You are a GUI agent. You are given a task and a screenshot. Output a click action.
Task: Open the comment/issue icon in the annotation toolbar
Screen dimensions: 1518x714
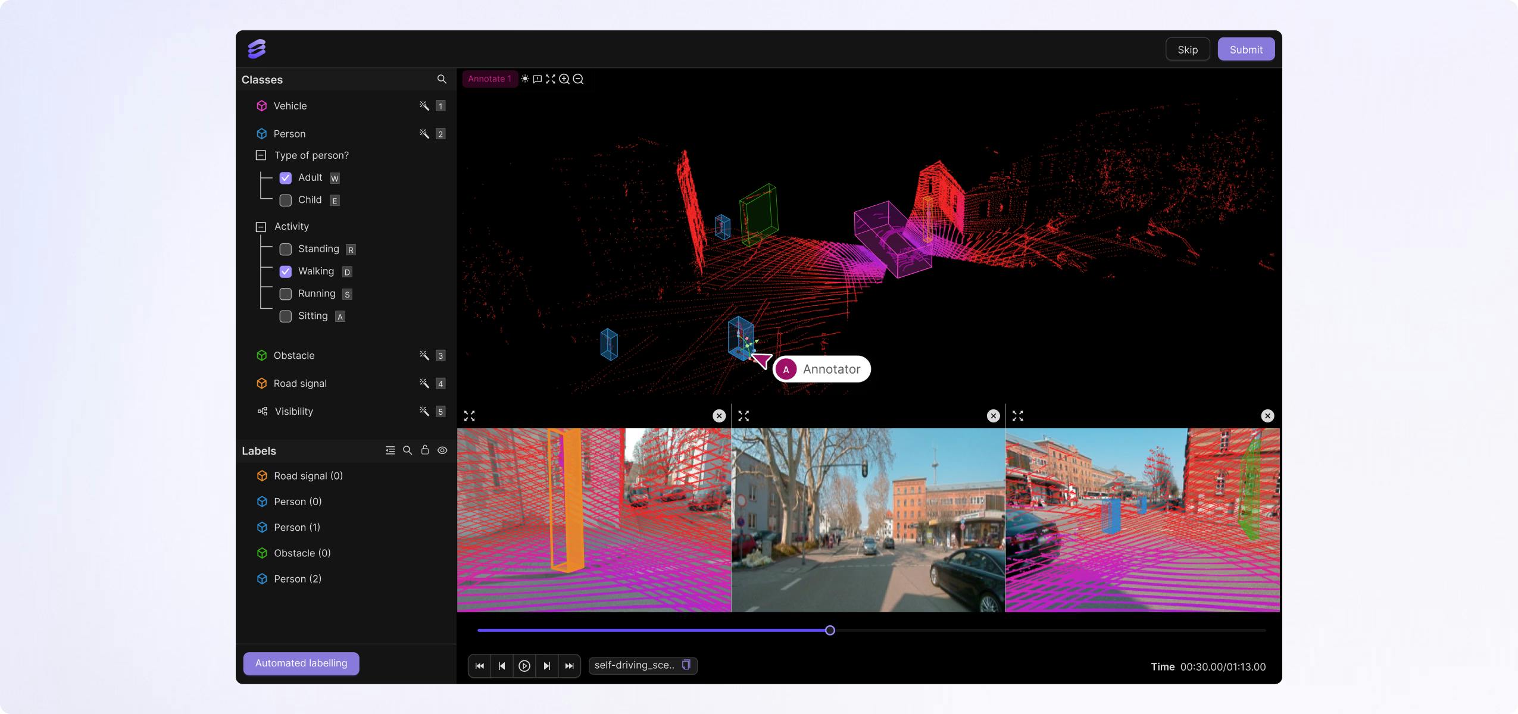[x=538, y=79]
